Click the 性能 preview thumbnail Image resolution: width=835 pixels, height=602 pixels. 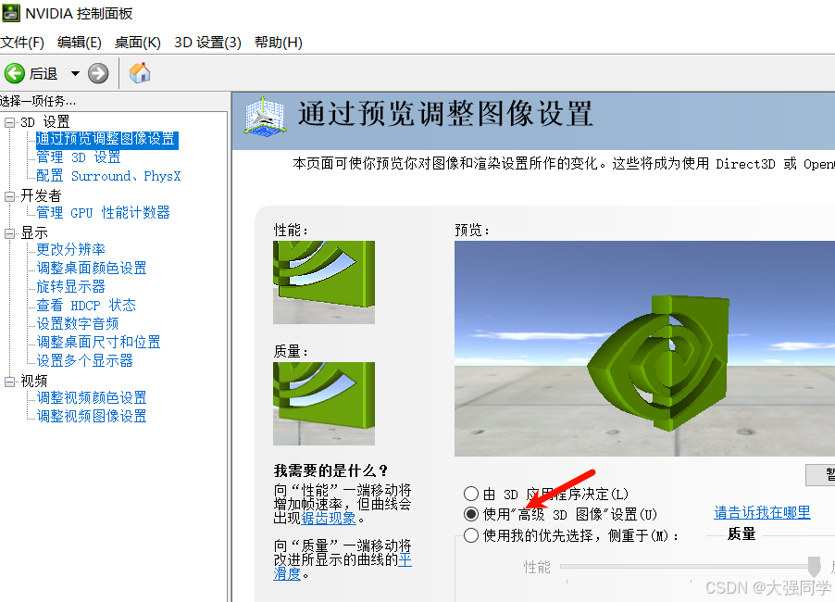(324, 282)
